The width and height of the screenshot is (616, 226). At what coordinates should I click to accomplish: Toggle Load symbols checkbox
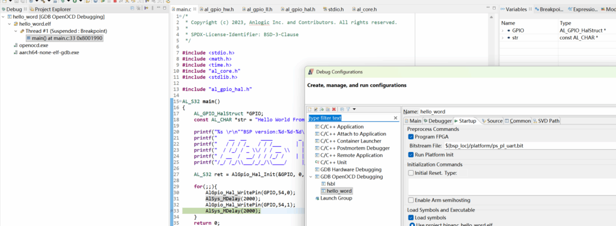[411, 218]
